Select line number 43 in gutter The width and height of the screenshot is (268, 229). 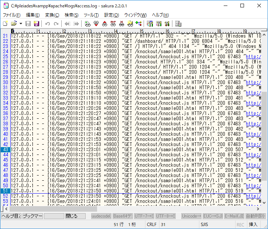pyautogui.click(x=6, y=150)
